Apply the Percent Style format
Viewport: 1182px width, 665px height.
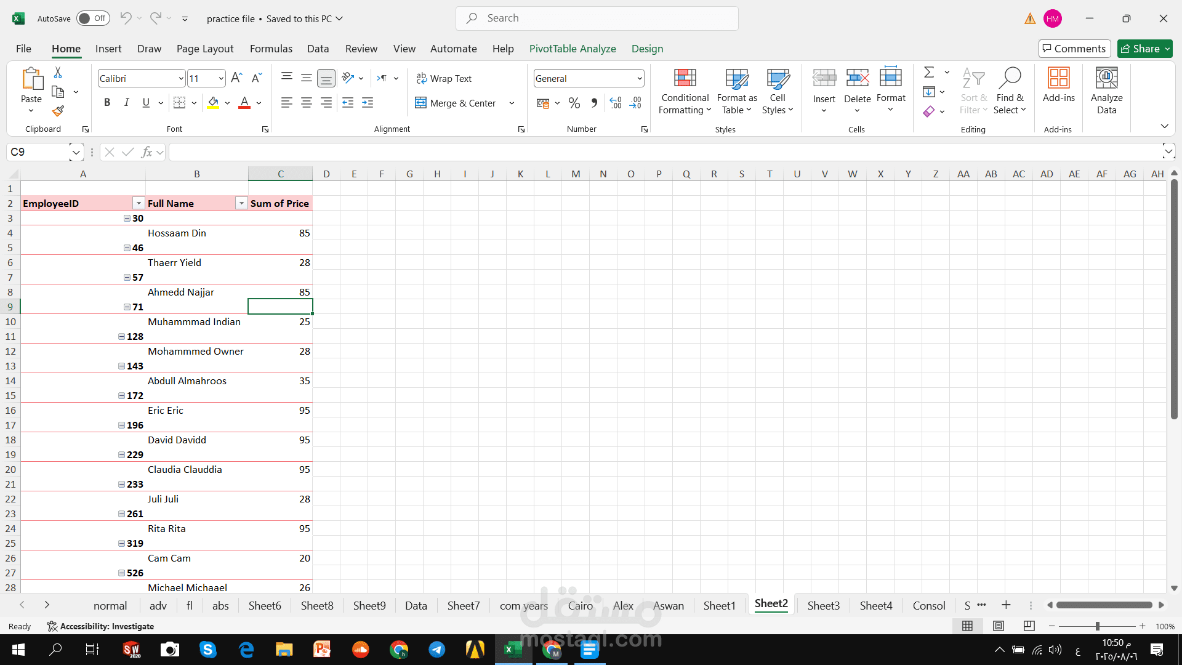click(x=574, y=103)
